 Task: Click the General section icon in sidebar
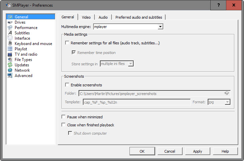pos(10,17)
